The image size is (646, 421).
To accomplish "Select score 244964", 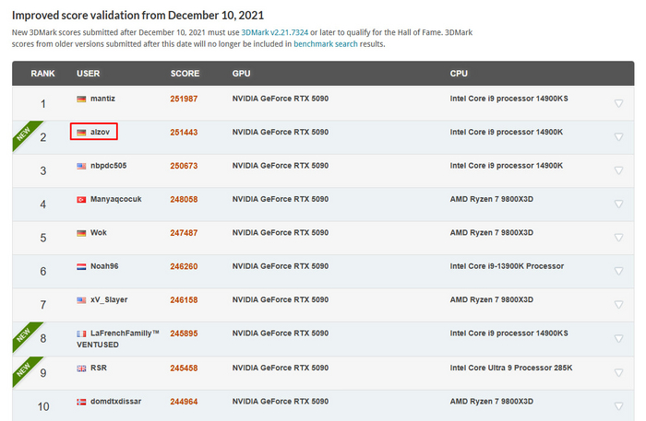I will 184,402.
